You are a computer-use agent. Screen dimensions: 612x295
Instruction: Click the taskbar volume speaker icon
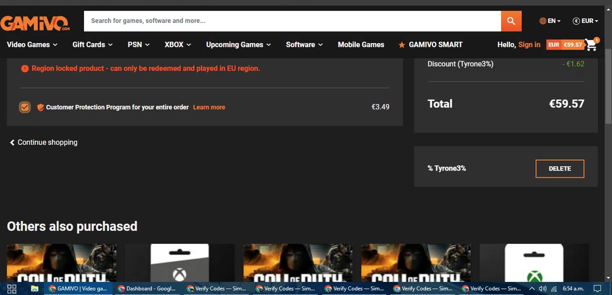click(x=543, y=289)
